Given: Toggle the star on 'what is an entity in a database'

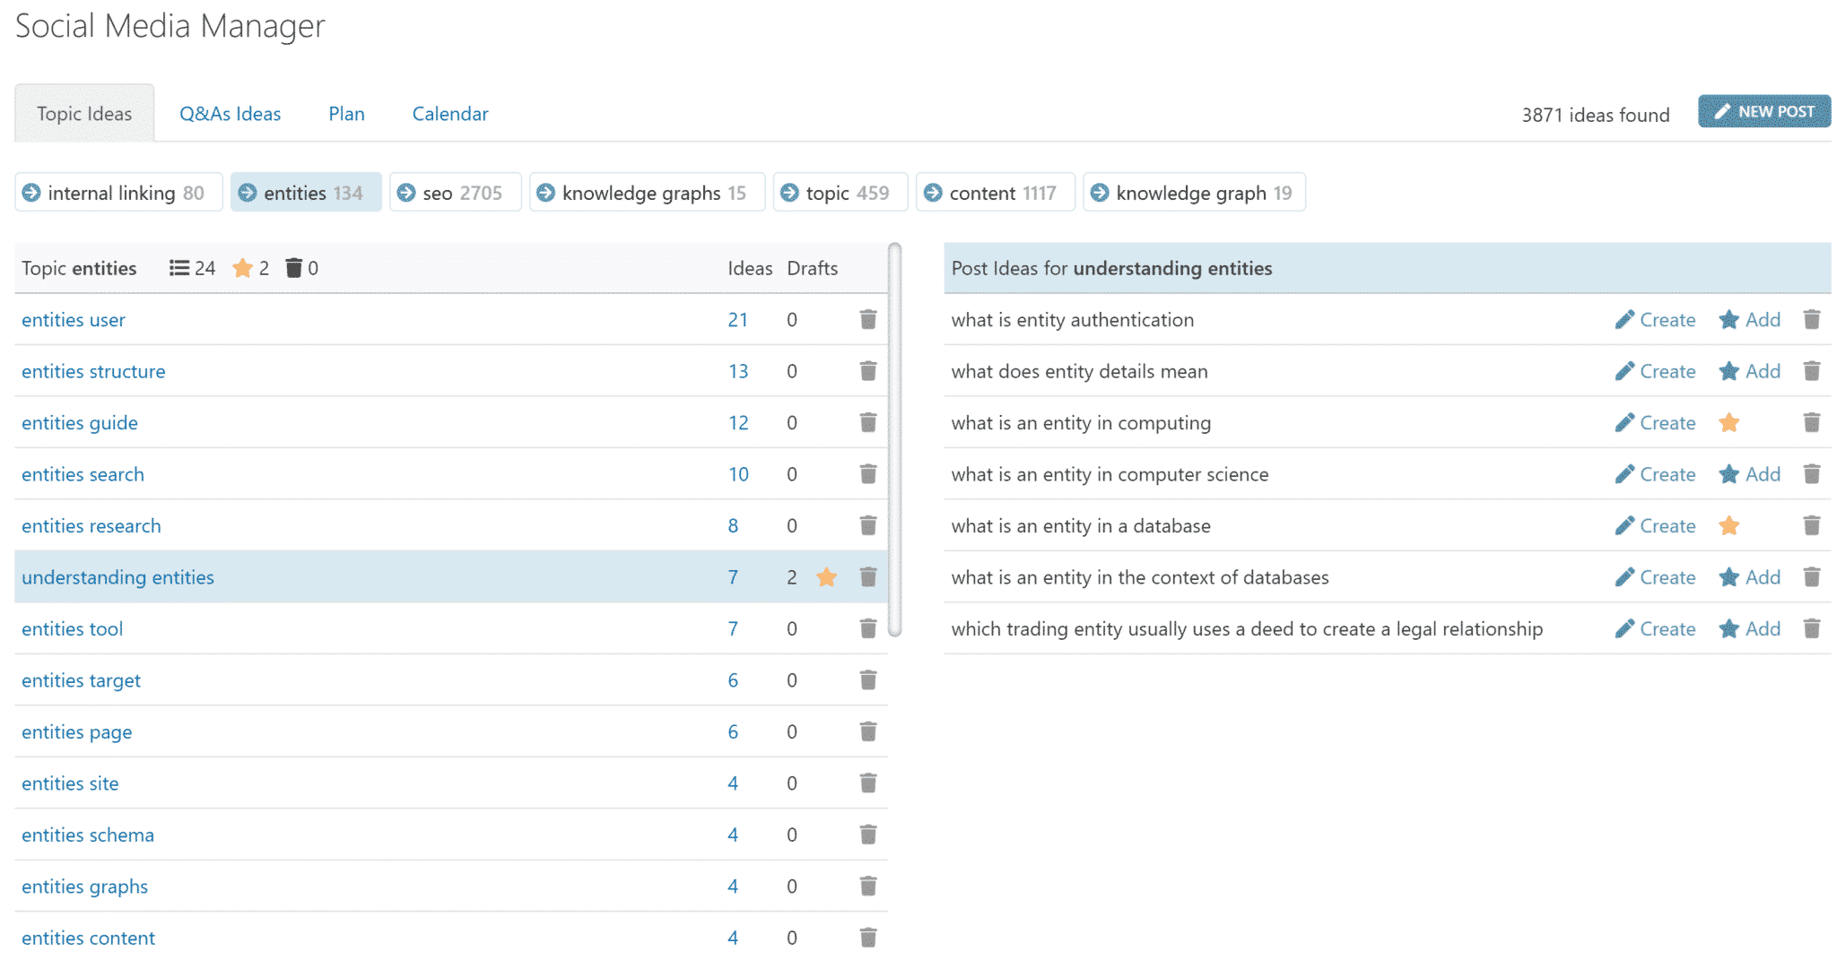Looking at the screenshot, I should (x=1728, y=526).
